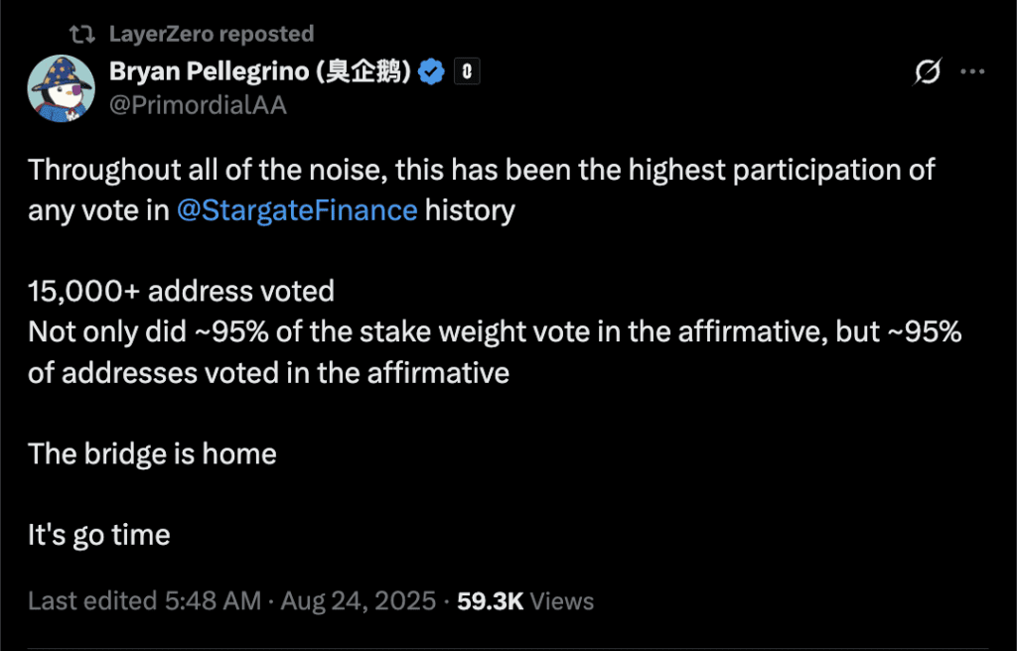Click the blue verified checkmark badge
Image resolution: width=1017 pixels, height=651 pixels.
[430, 71]
